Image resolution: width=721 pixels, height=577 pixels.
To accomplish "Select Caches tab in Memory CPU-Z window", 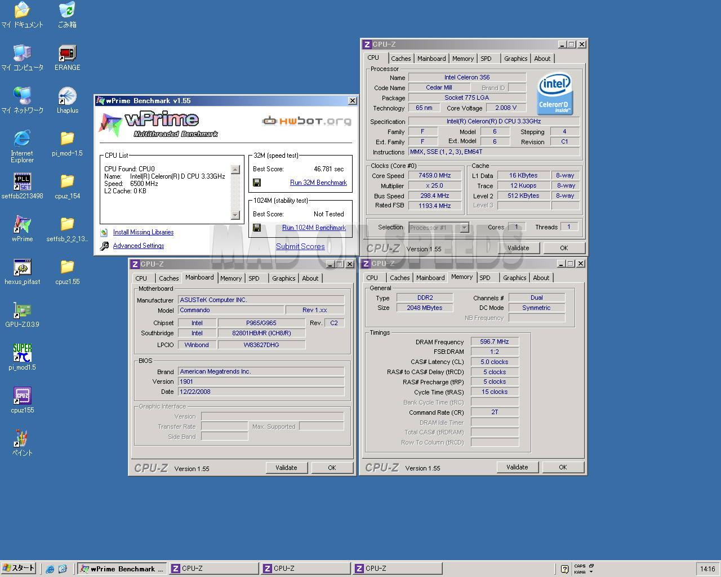I will [x=399, y=278].
